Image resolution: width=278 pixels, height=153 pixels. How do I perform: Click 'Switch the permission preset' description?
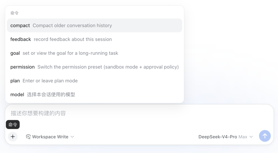point(108,67)
